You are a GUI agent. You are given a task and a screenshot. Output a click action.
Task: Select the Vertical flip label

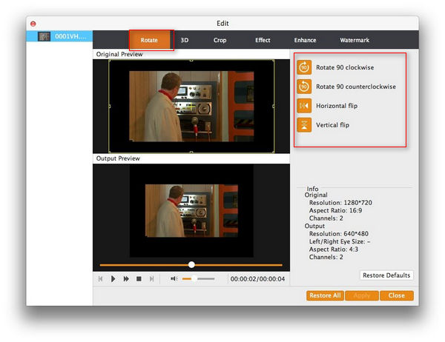(332, 125)
